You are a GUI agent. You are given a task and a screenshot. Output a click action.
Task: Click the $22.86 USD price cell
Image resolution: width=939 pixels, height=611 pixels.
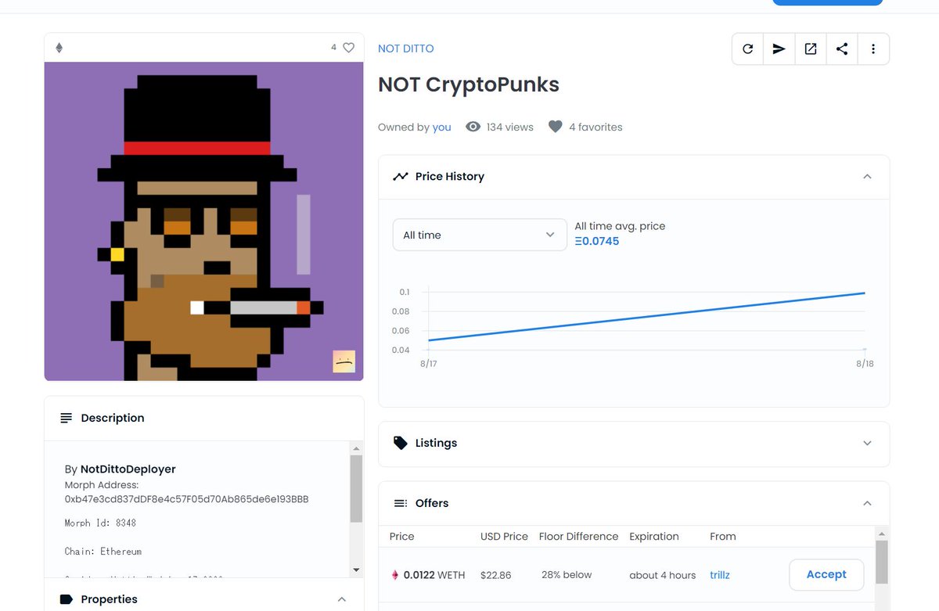coord(496,575)
